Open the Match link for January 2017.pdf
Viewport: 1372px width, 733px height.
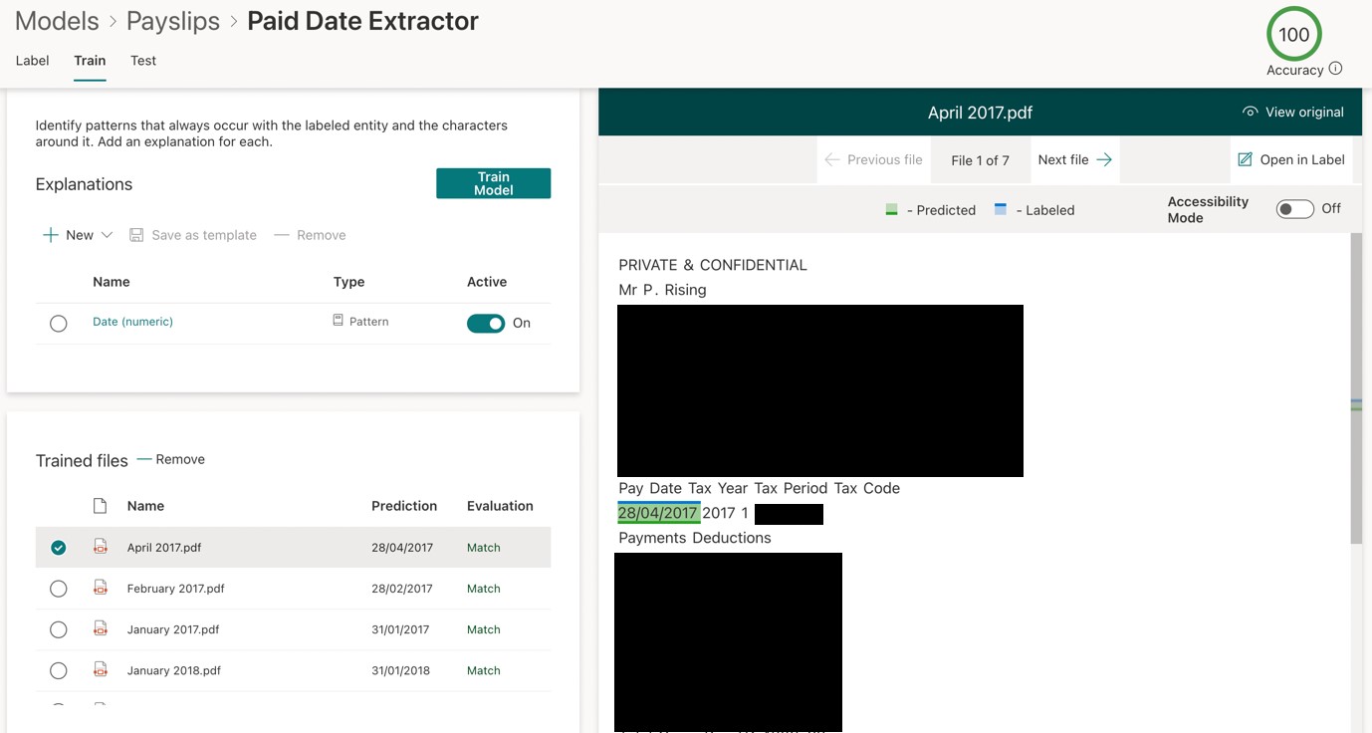point(483,628)
